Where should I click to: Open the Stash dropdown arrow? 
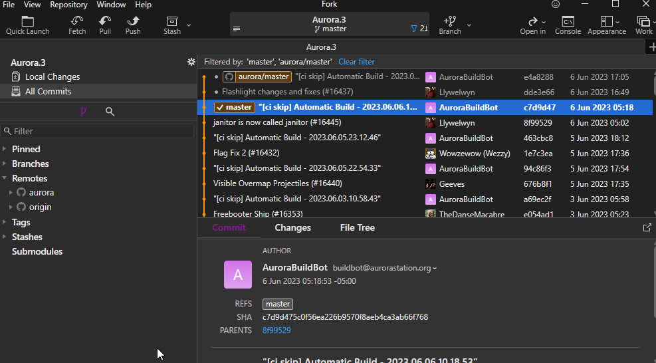(189, 25)
